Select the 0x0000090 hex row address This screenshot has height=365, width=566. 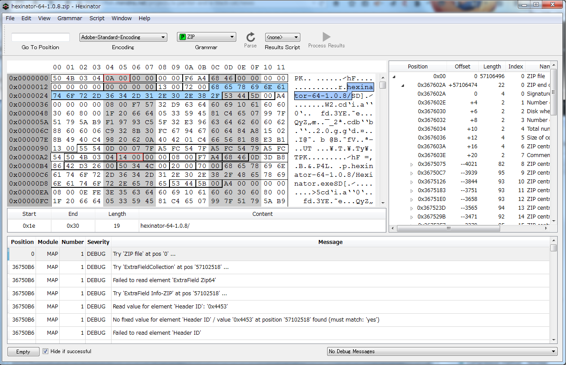[x=29, y=149]
